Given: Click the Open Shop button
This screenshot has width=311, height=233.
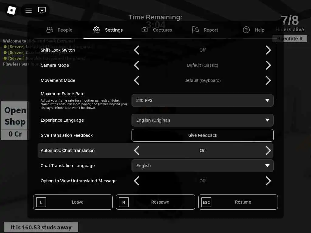Looking at the screenshot, I should point(15,116).
